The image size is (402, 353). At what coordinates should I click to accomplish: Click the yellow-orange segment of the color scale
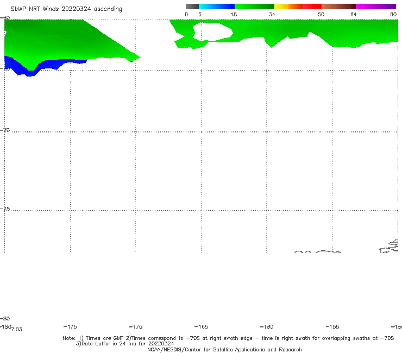click(288, 7)
